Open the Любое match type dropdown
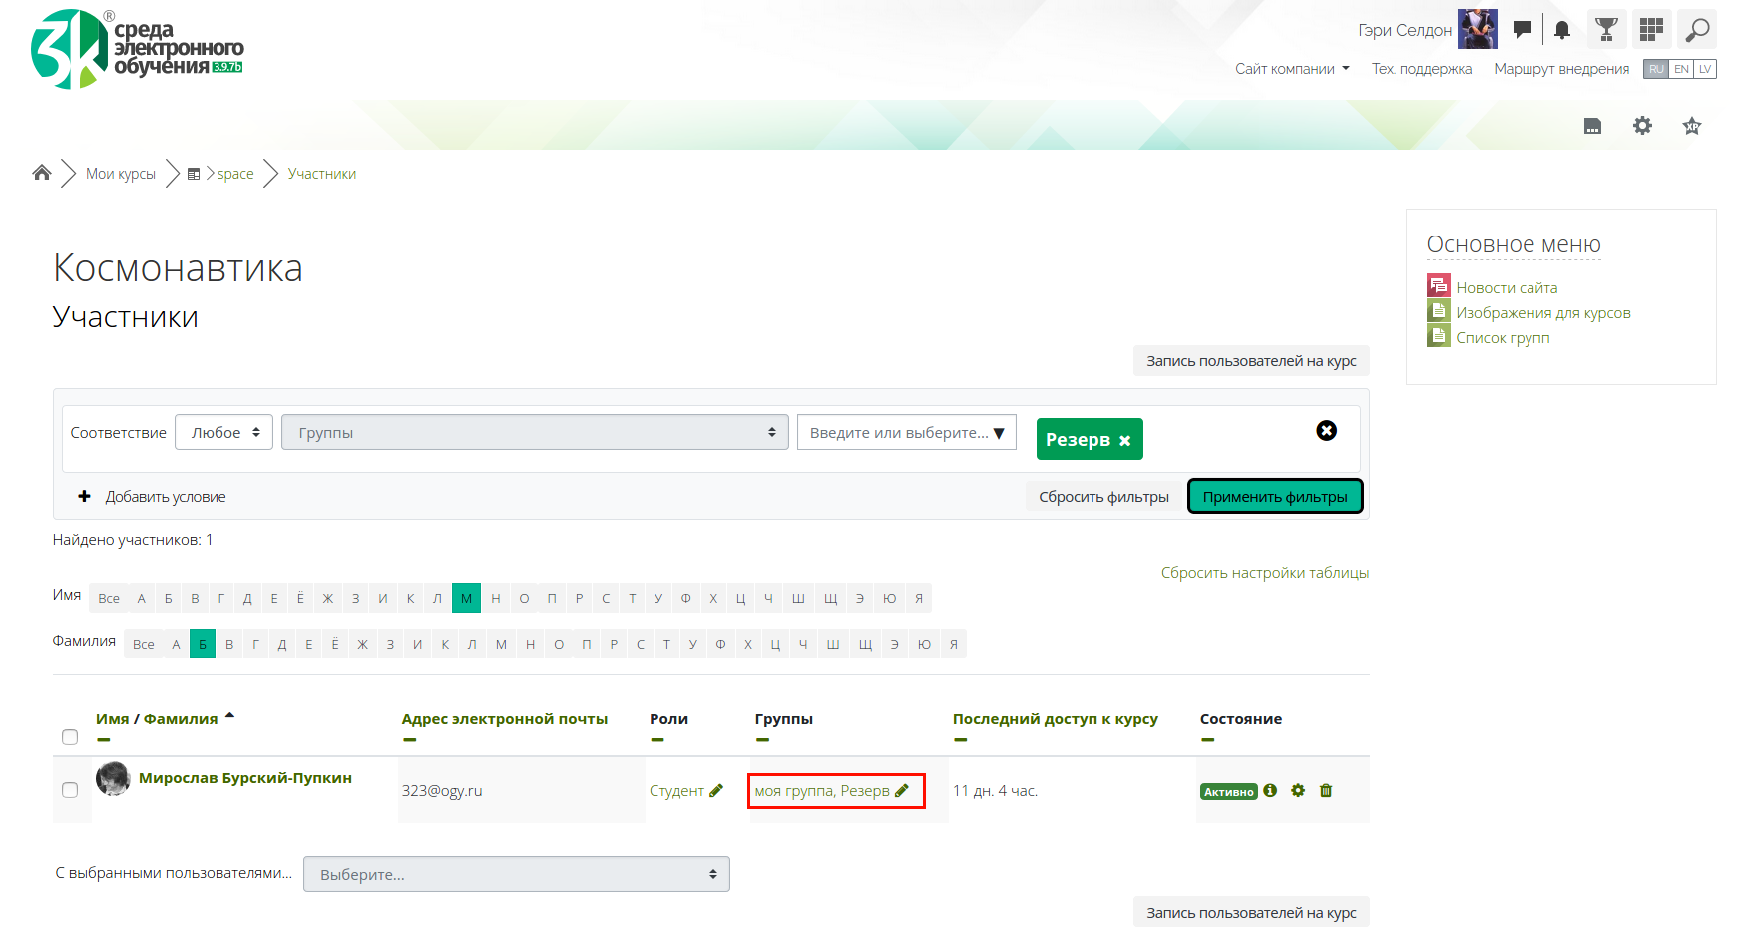 pos(224,432)
